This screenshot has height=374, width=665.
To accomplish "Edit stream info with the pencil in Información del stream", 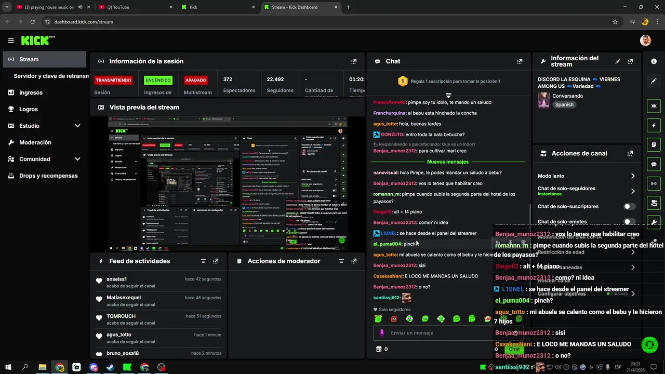I will (618, 61).
